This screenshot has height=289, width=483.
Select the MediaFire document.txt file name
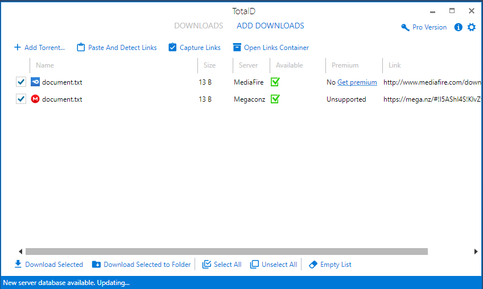[x=62, y=82]
